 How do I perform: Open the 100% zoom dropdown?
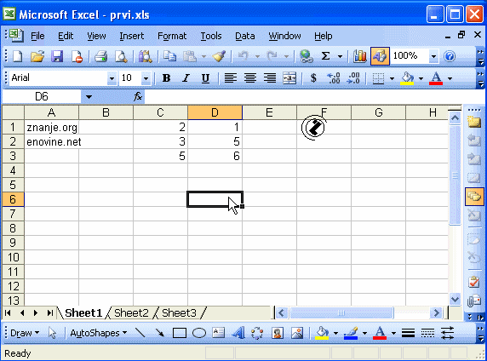pyautogui.click(x=433, y=56)
